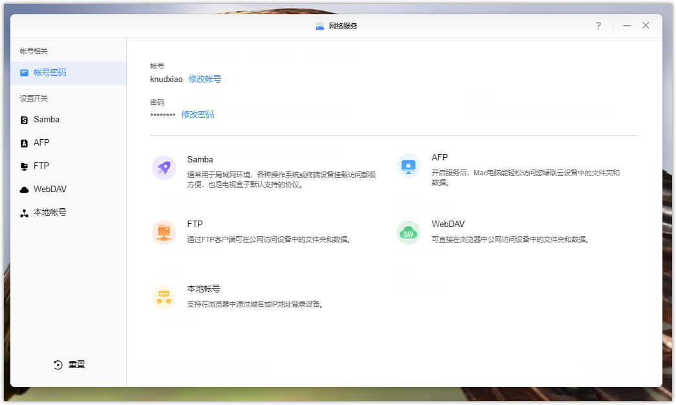Select Samba in the sidebar
Viewport: 676px width, 405px height.
coord(47,120)
